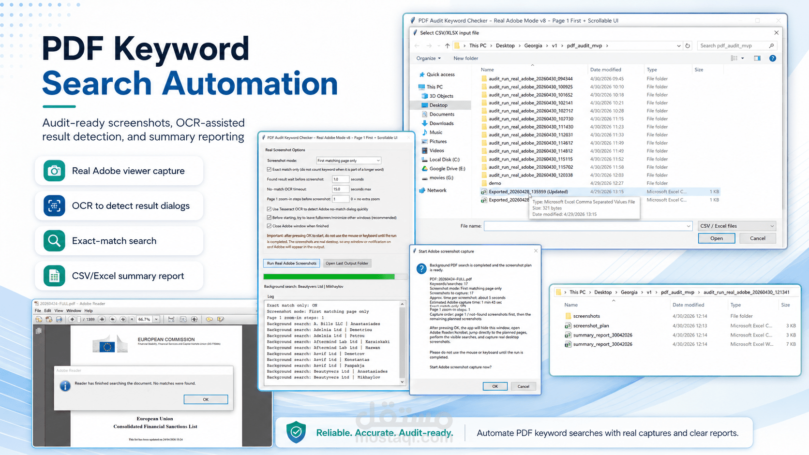Click fit width icon in Adobe Reader

[171, 319]
